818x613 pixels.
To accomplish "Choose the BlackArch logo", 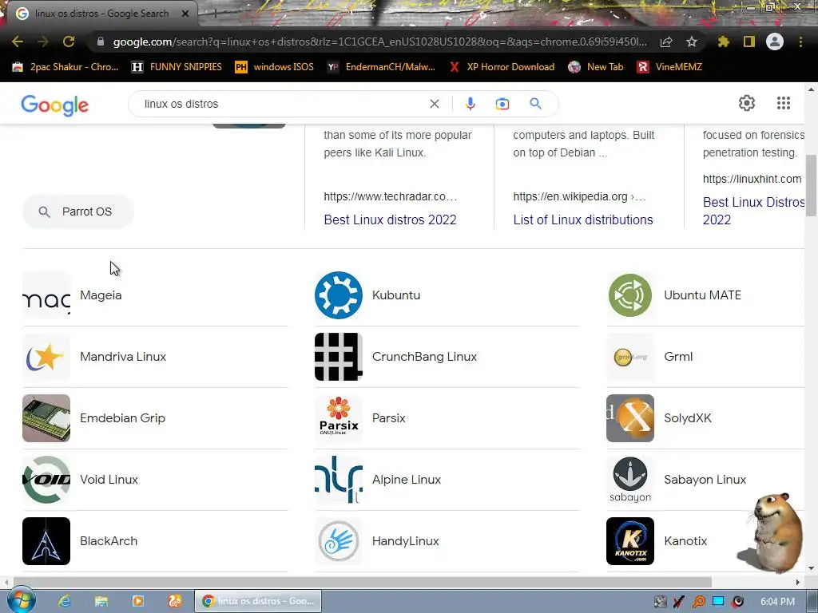I will [46, 541].
